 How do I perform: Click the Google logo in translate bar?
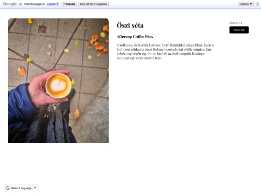click(x=10, y=4)
